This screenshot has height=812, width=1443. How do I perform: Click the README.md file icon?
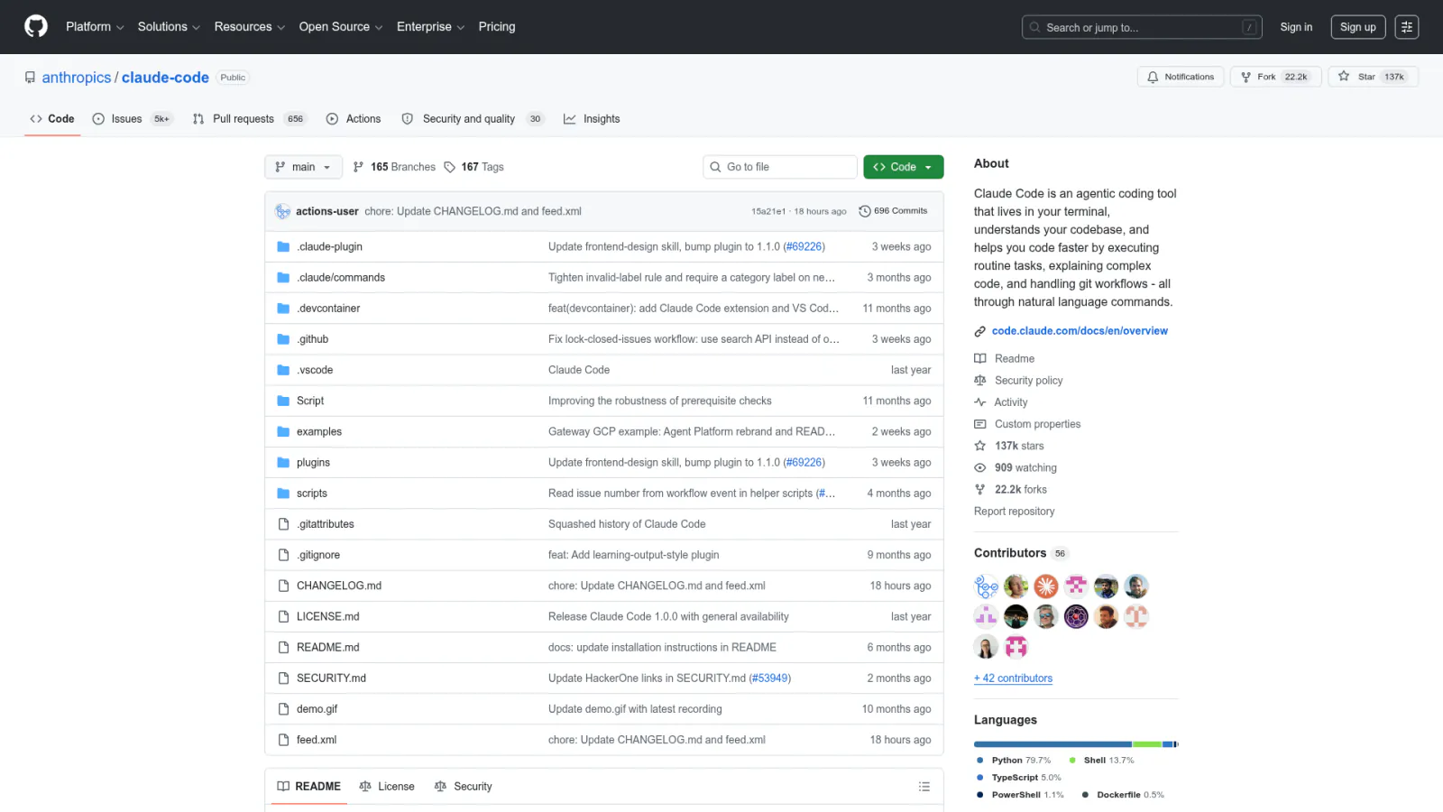(x=283, y=648)
